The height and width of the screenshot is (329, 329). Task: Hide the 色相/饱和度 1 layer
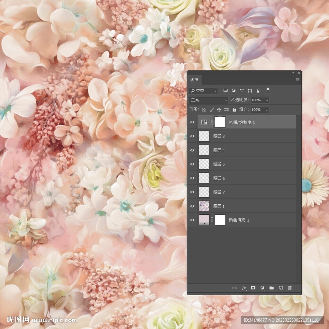(x=192, y=122)
